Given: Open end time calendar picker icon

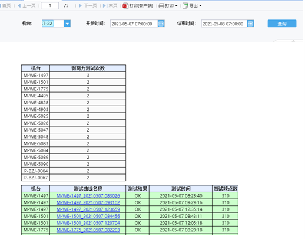Looking at the screenshot, I should click(250, 24).
